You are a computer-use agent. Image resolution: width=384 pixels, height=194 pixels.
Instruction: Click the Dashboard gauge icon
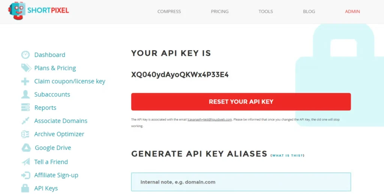coord(25,55)
